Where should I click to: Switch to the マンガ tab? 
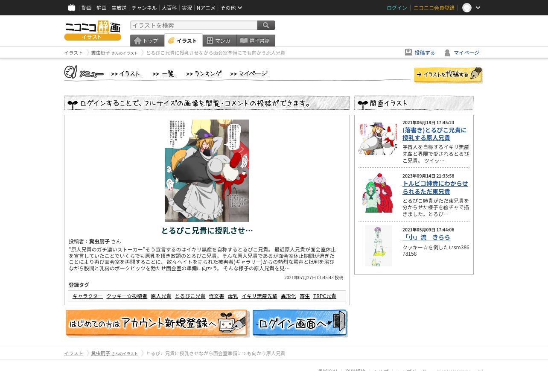pyautogui.click(x=220, y=41)
